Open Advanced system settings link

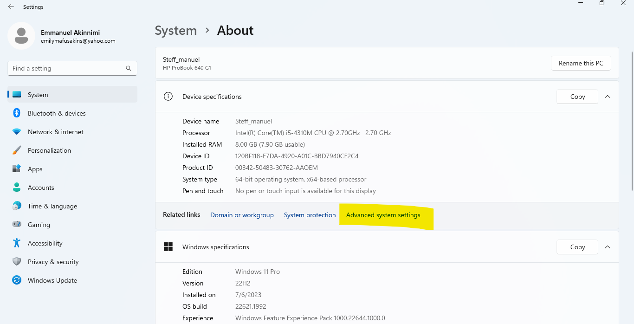click(x=383, y=215)
